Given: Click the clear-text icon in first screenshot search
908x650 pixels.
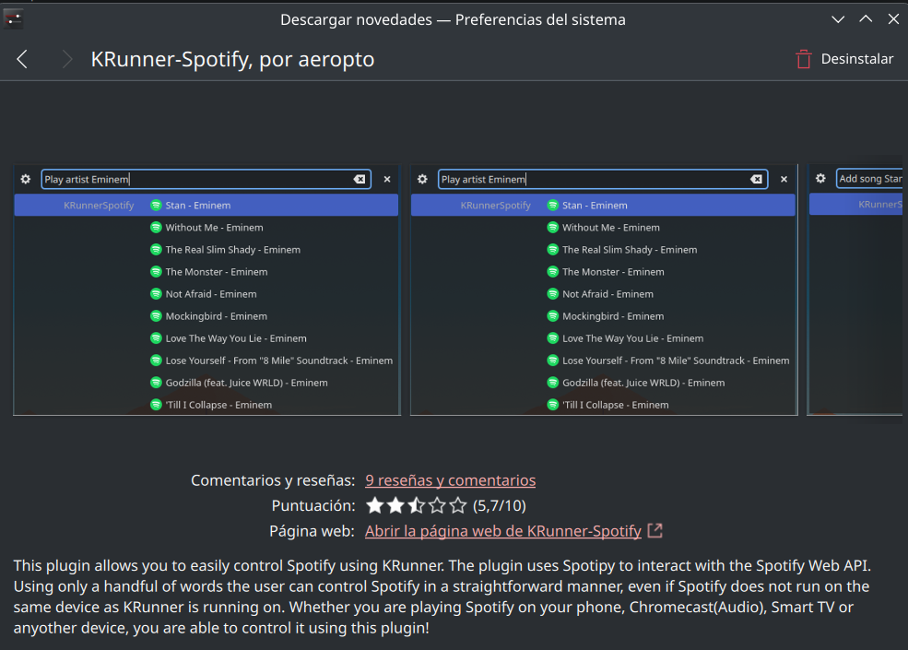Looking at the screenshot, I should tap(360, 179).
